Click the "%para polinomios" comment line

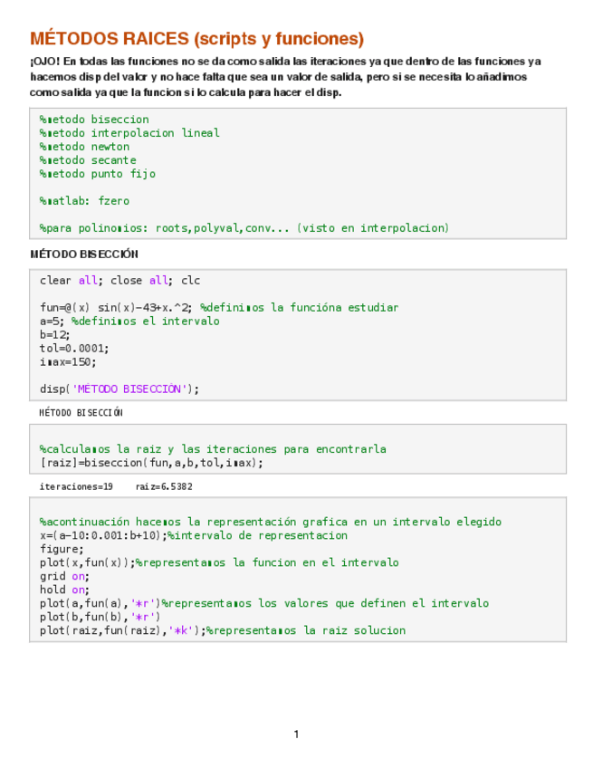[244, 228]
